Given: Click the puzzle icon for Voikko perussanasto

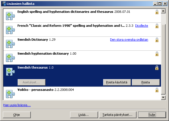Looking at the screenshot, I should (x=10, y=94).
